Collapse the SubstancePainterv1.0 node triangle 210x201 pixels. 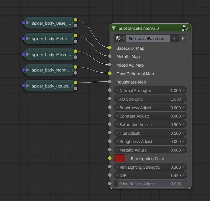(114, 28)
